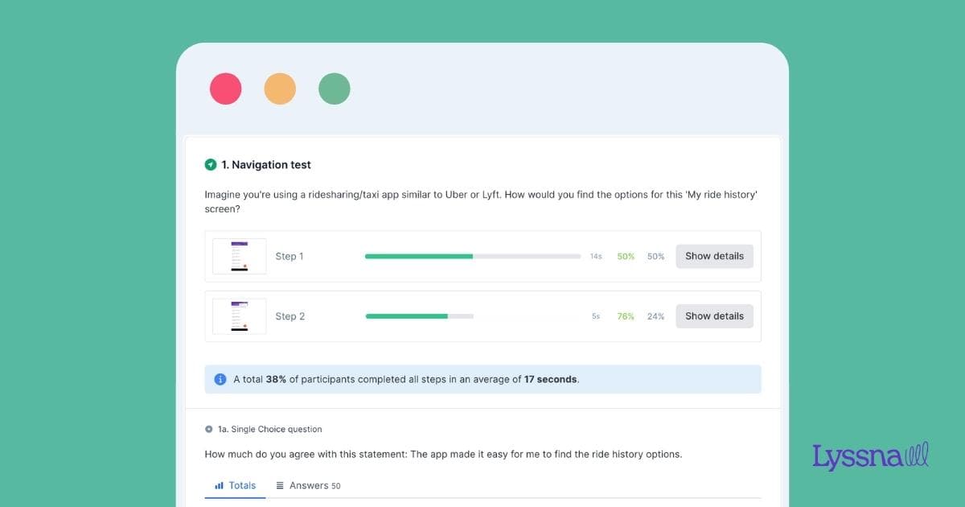This screenshot has width=965, height=507.
Task: Click the Single Choice question bullet icon
Action: pyautogui.click(x=209, y=430)
